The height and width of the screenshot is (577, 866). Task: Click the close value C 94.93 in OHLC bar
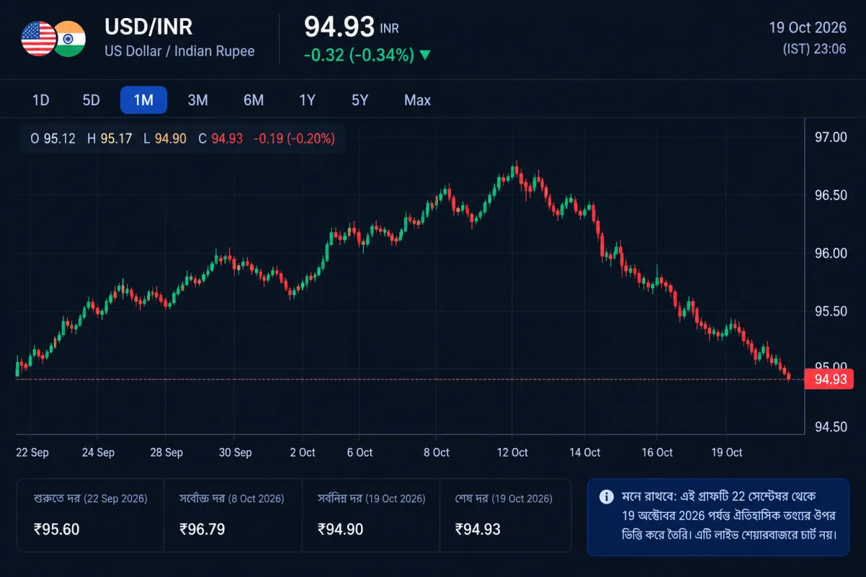pyautogui.click(x=220, y=138)
